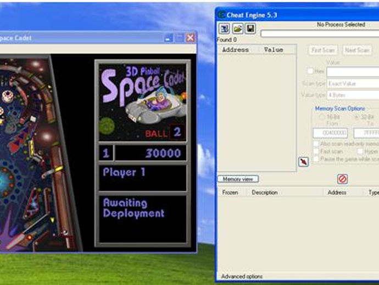379x285 pixels.
Task: Click the Address column header in results
Action: click(236, 50)
